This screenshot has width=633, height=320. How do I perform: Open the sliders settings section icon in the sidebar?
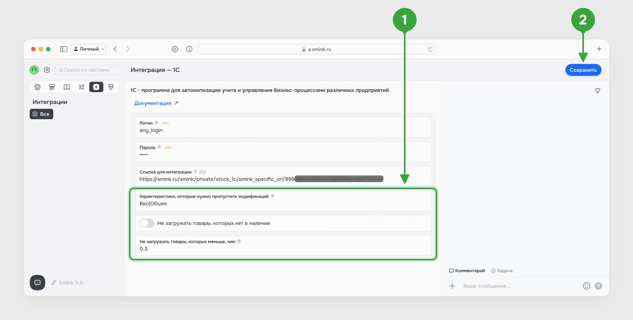coord(81,87)
